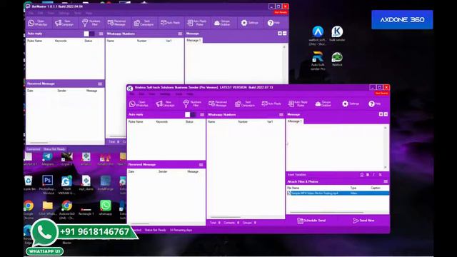Viewport: 457px width, 257px height.
Task: Remove message tab with minus in Business Sender
Action: [386, 114]
